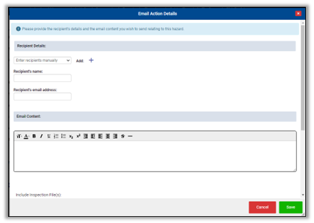
Task: Click the green Save button
Action: [x=290, y=208]
